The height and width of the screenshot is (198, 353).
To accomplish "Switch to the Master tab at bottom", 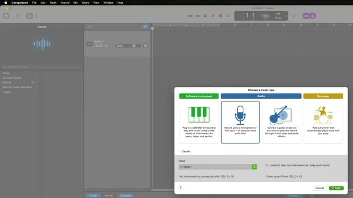I will [109, 196].
